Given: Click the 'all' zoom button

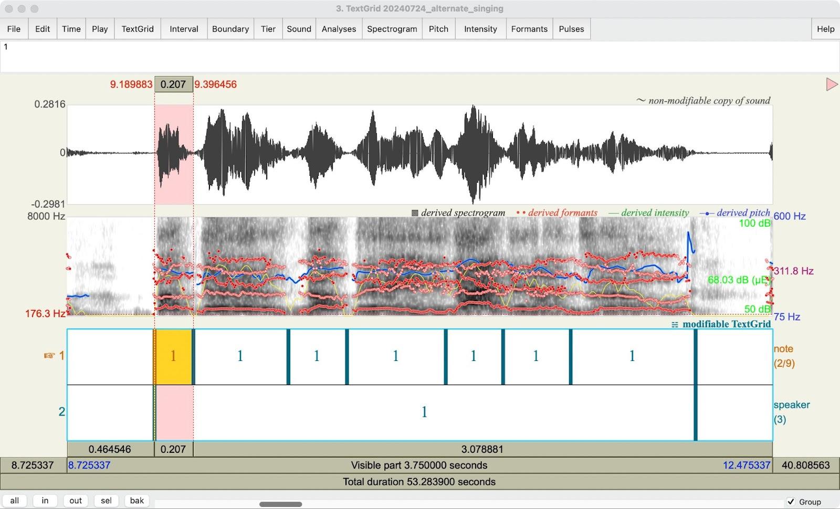Looking at the screenshot, I should coord(15,501).
